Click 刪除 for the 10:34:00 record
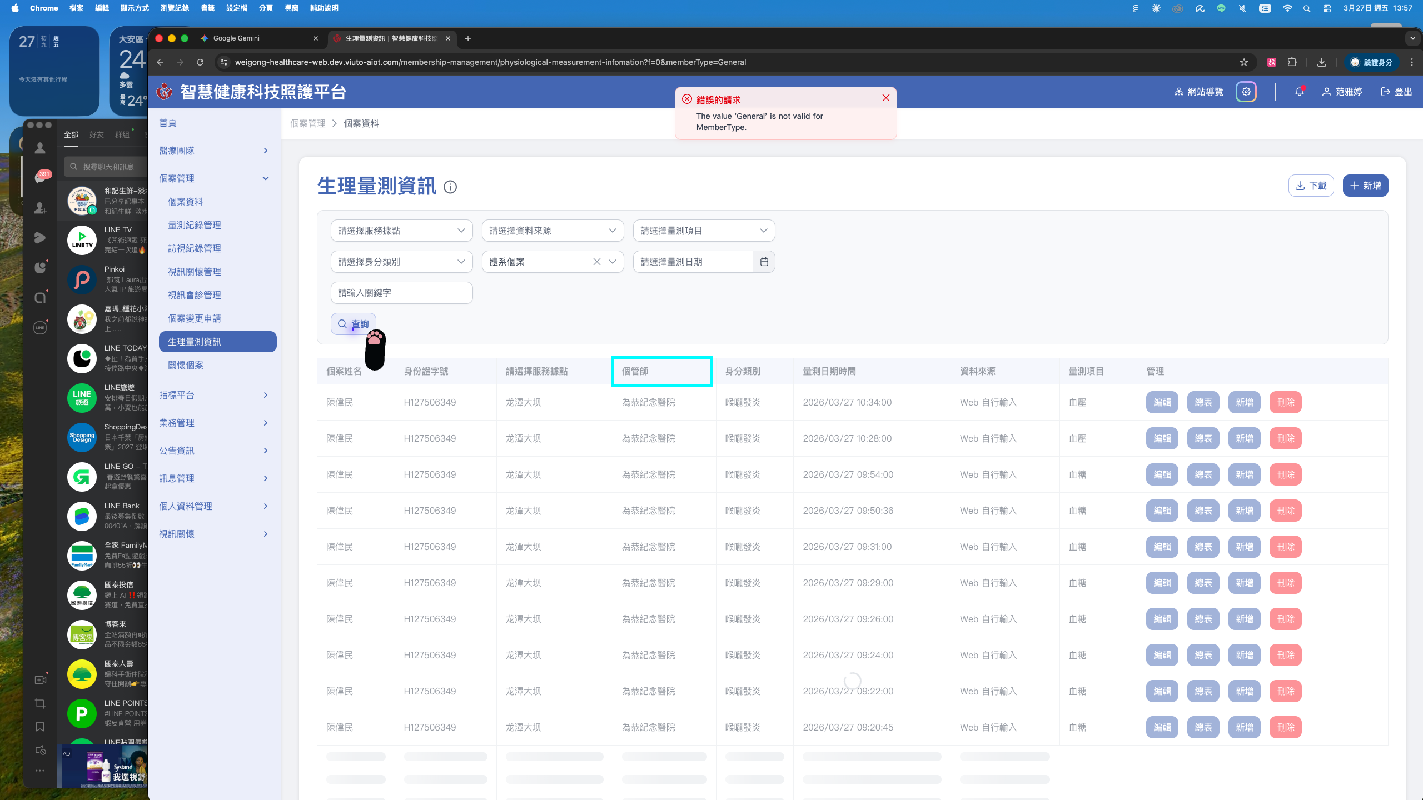Viewport: 1423px width, 800px height. point(1285,402)
